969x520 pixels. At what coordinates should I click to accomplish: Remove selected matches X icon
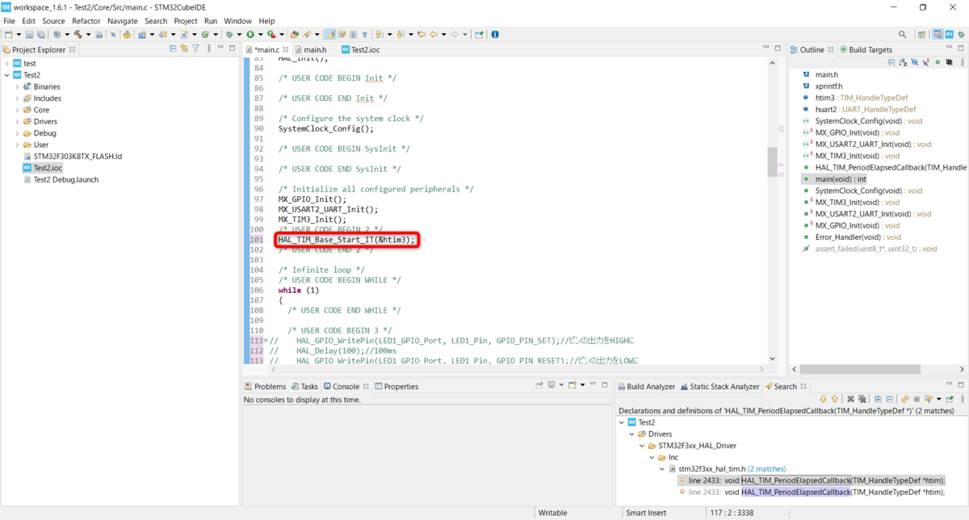tap(850, 399)
